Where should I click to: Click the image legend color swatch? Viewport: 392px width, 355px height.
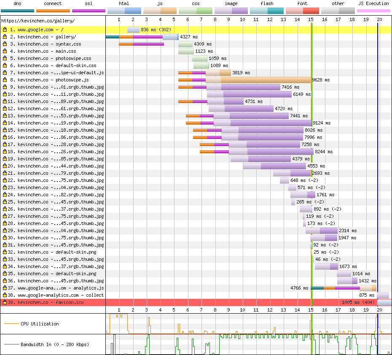pos(231,11)
